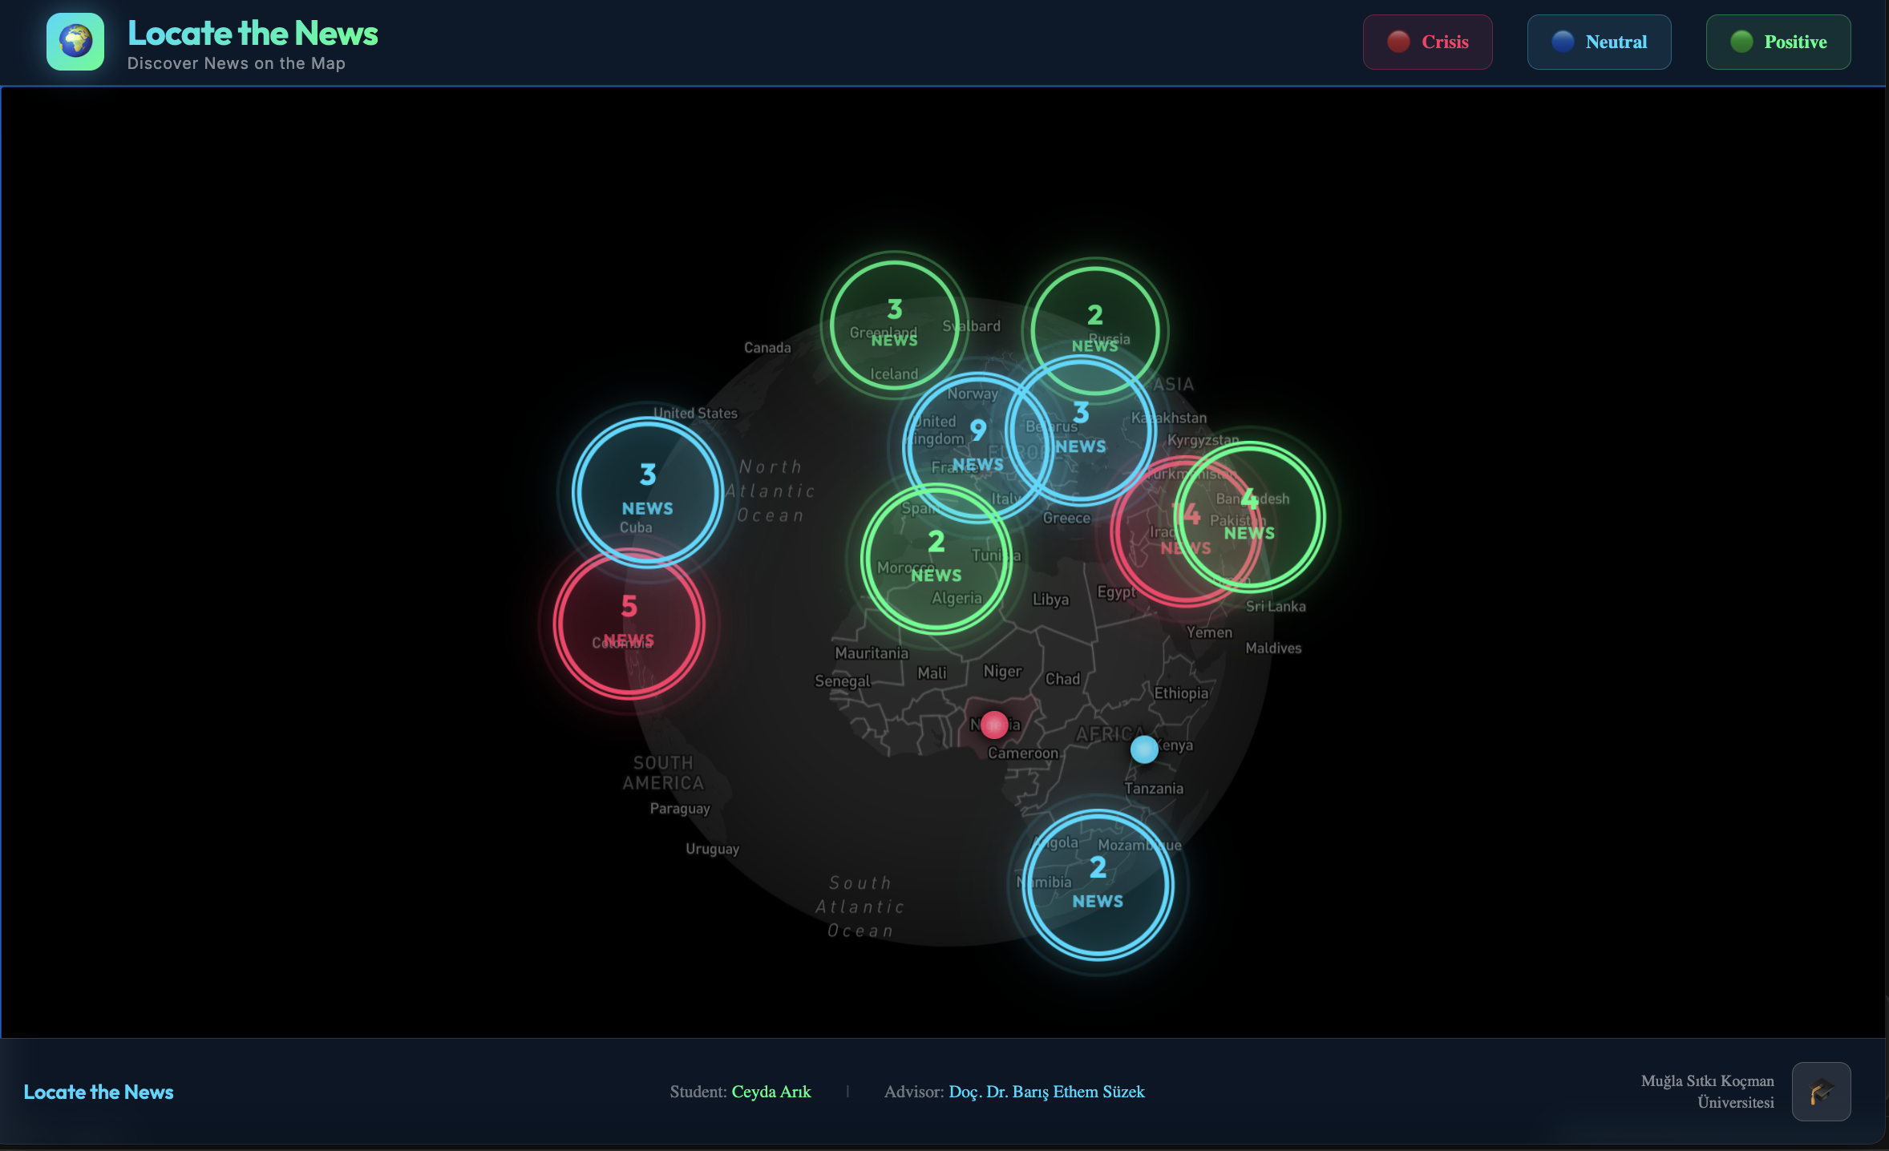
Task: Click advisor name Doç. Dr. Barış Ethem Süzek
Action: tap(1046, 1092)
